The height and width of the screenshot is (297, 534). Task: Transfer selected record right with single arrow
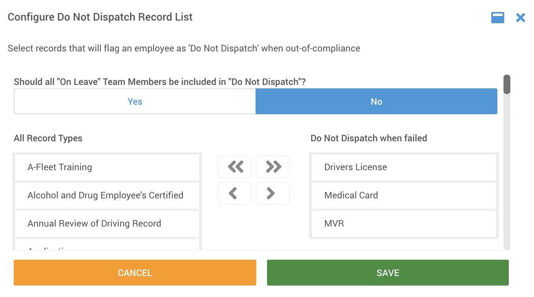click(x=273, y=193)
